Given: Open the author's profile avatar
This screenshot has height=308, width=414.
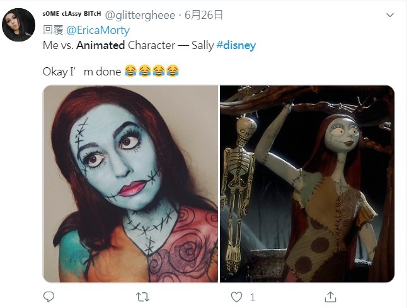Looking at the screenshot, I should 18,25.
